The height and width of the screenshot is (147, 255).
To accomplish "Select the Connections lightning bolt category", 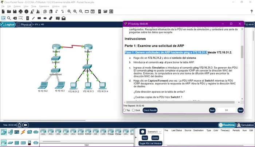I will 23,132.
